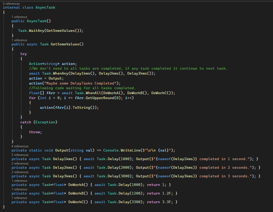Open '1 reference' CodeLens above DoWorkC method

pyautogui.click(x=19, y=198)
